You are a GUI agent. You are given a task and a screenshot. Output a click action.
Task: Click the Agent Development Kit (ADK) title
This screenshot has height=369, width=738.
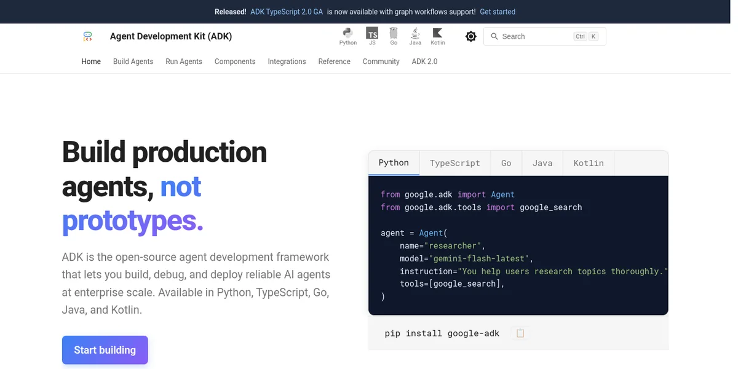[171, 36]
